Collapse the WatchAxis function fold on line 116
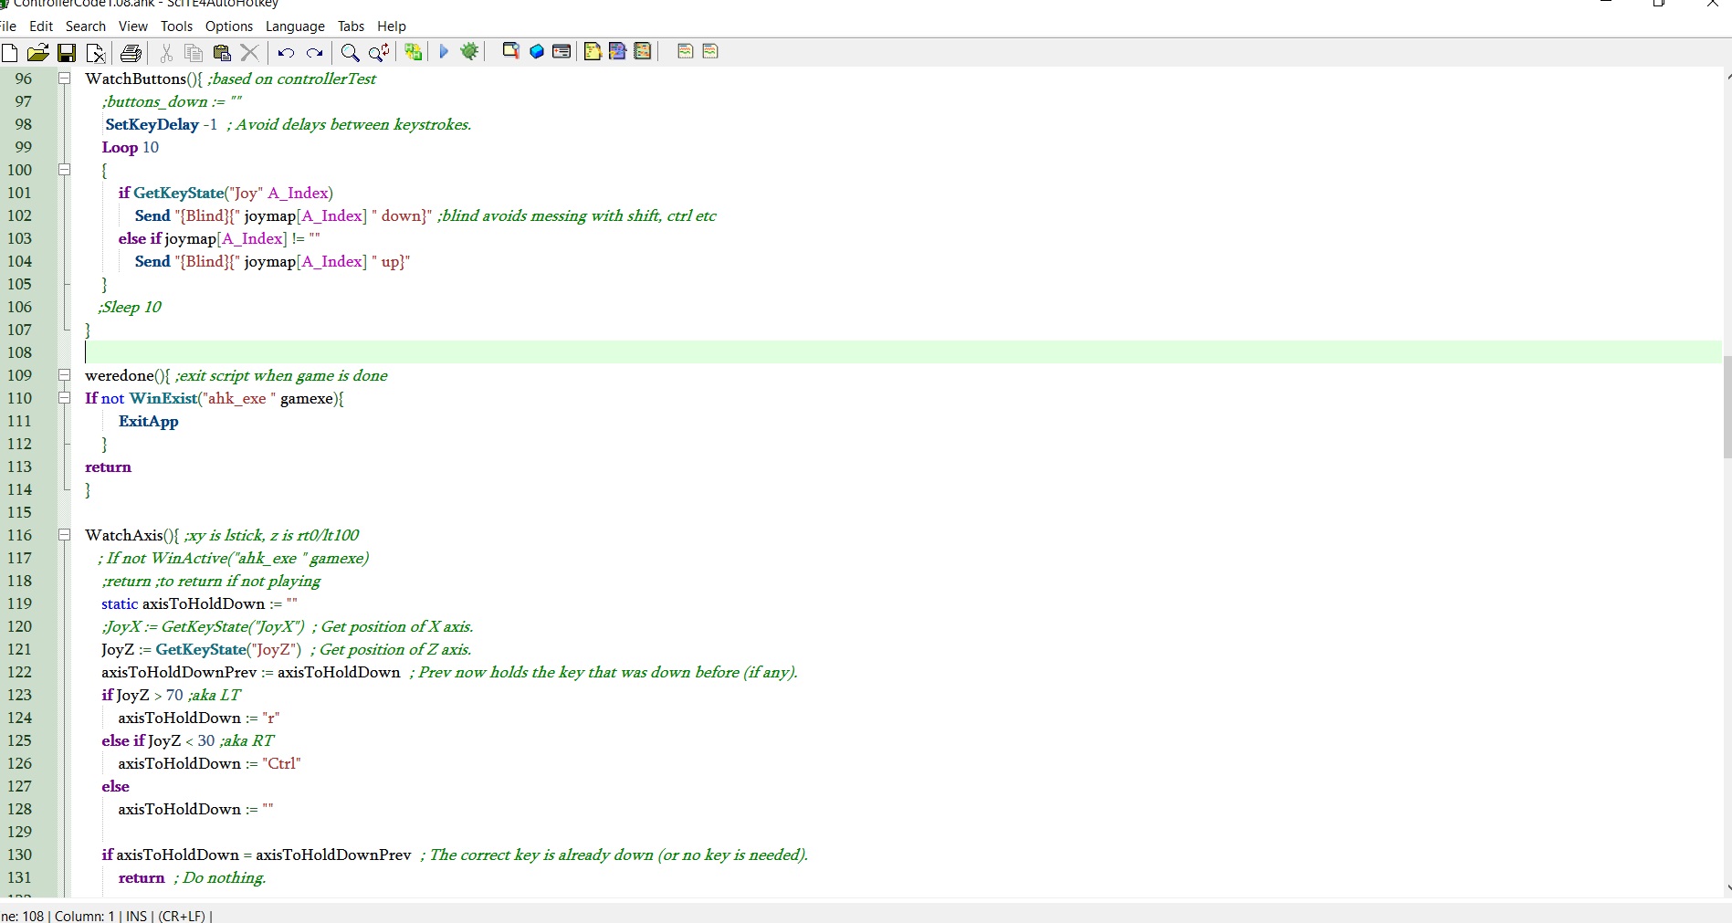The width and height of the screenshot is (1732, 923). tap(65, 535)
